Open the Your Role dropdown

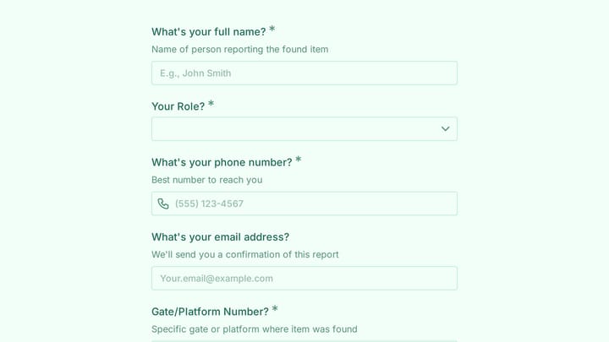coord(304,128)
